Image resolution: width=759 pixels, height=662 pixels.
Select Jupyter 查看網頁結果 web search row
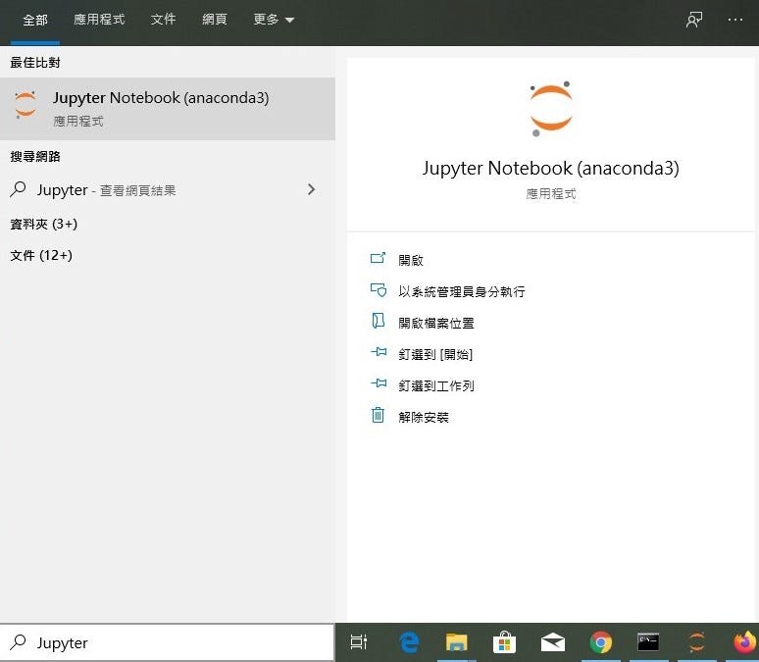[x=168, y=190]
